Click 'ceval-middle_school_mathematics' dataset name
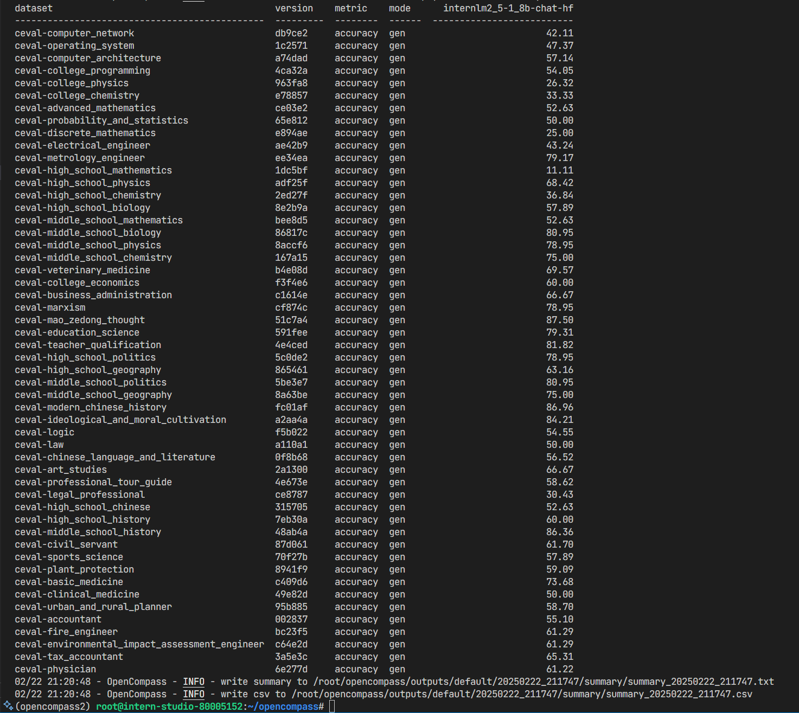The image size is (799, 713). (99, 220)
